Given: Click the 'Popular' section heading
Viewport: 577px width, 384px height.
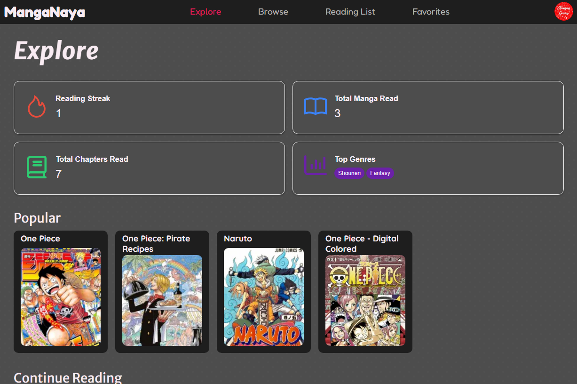Looking at the screenshot, I should tap(37, 218).
